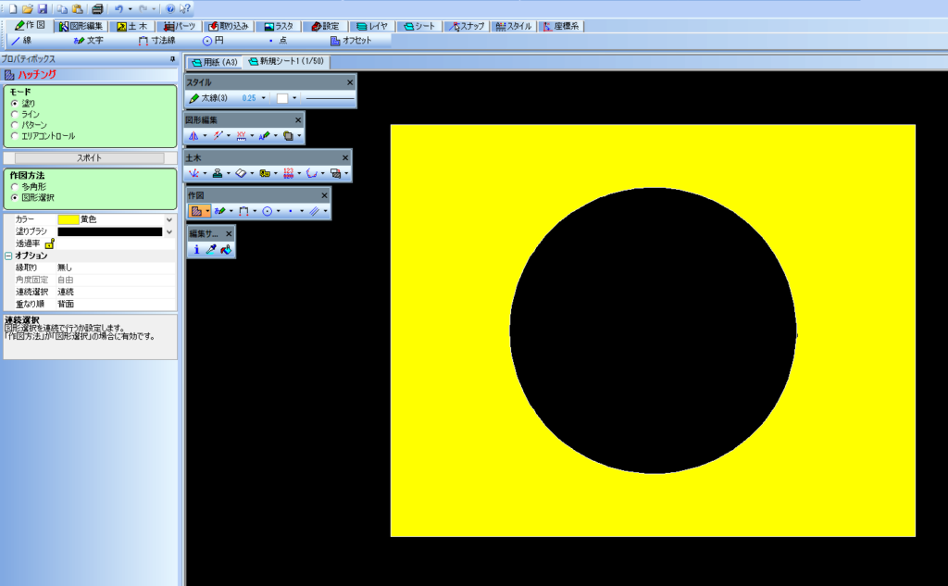Image resolution: width=948 pixels, height=586 pixels.
Task: Select the パターン mode radio button
Action: pos(14,125)
